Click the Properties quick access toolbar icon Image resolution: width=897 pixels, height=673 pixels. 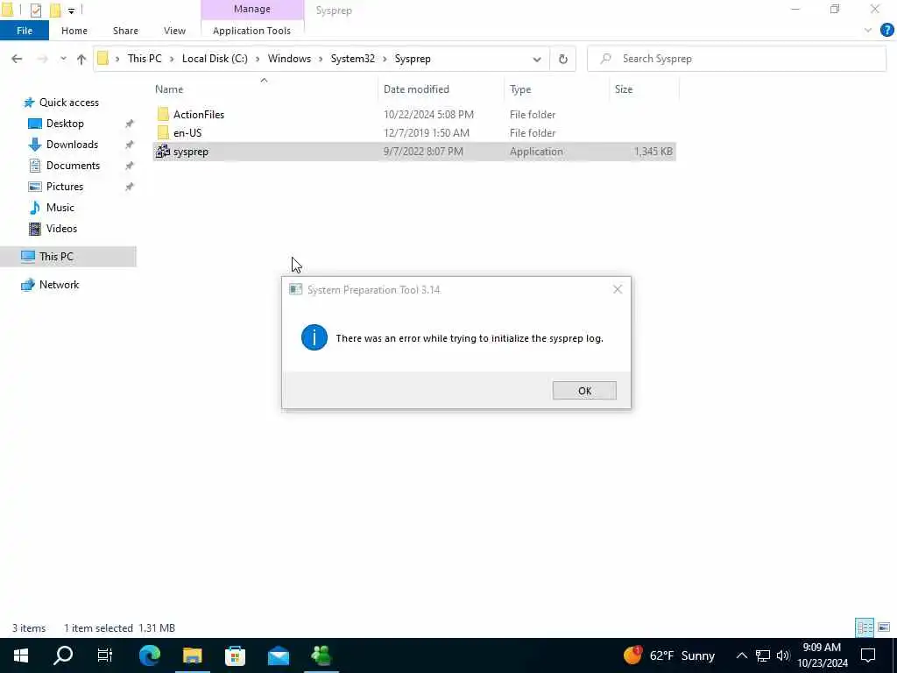click(x=35, y=10)
